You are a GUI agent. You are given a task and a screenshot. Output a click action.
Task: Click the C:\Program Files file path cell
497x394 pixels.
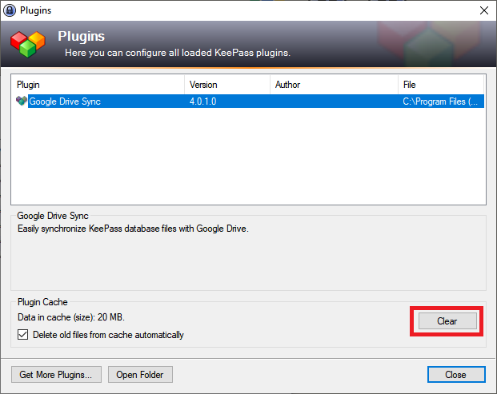coord(440,101)
